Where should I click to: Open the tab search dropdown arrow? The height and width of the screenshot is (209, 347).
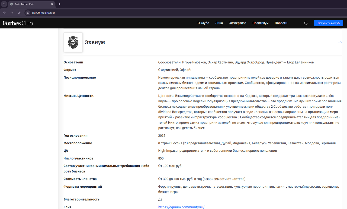click(4, 4)
